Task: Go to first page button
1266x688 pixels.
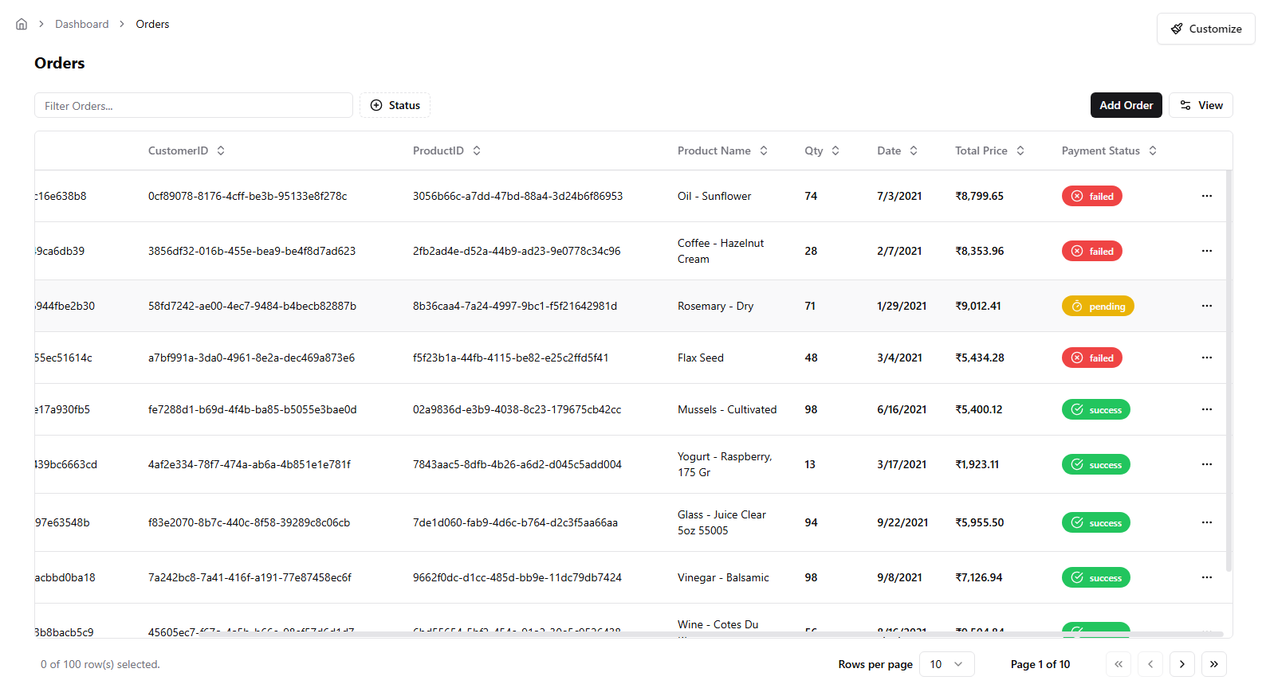Action: (1119, 664)
